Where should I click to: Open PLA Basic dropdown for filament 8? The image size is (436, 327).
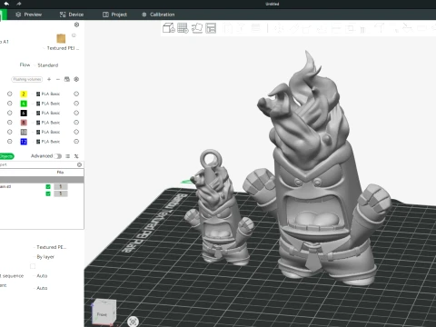(x=48, y=123)
